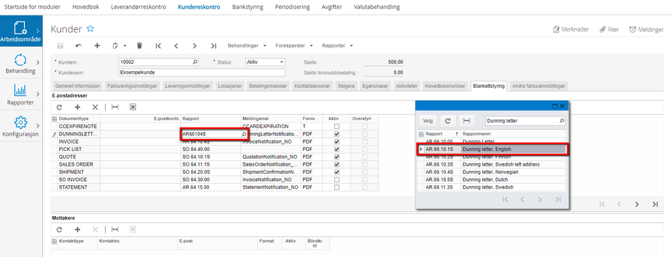Open the Arbeidsområde sidebar section

[x=22, y=31]
